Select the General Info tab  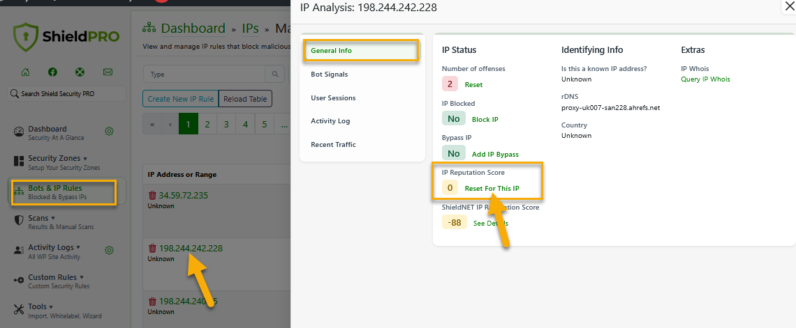[x=361, y=51]
